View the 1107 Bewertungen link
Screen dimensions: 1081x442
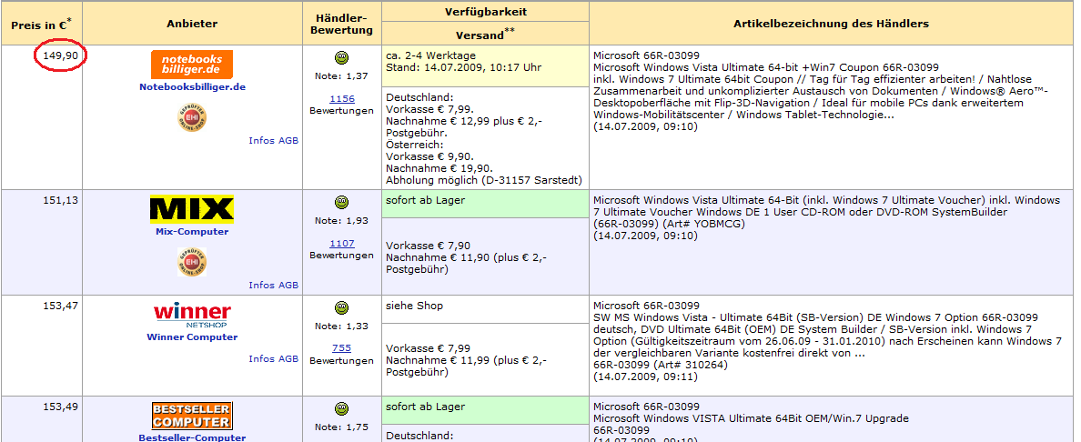coord(342,244)
